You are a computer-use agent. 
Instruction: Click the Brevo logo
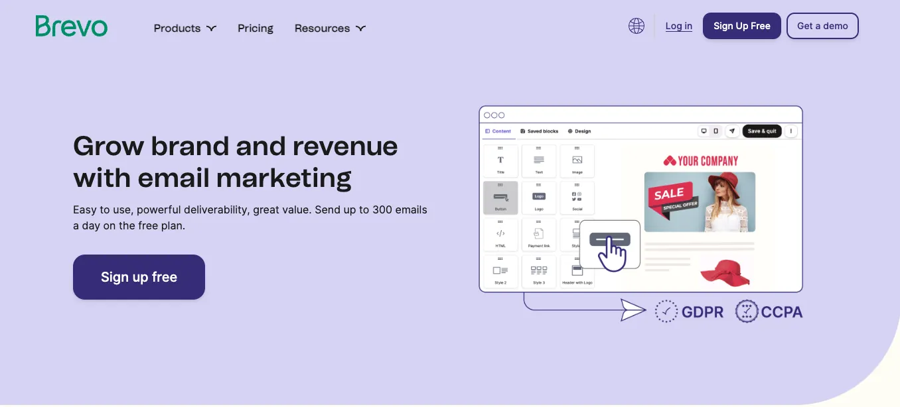point(72,26)
